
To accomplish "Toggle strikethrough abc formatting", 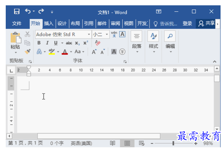I will point(69,43).
